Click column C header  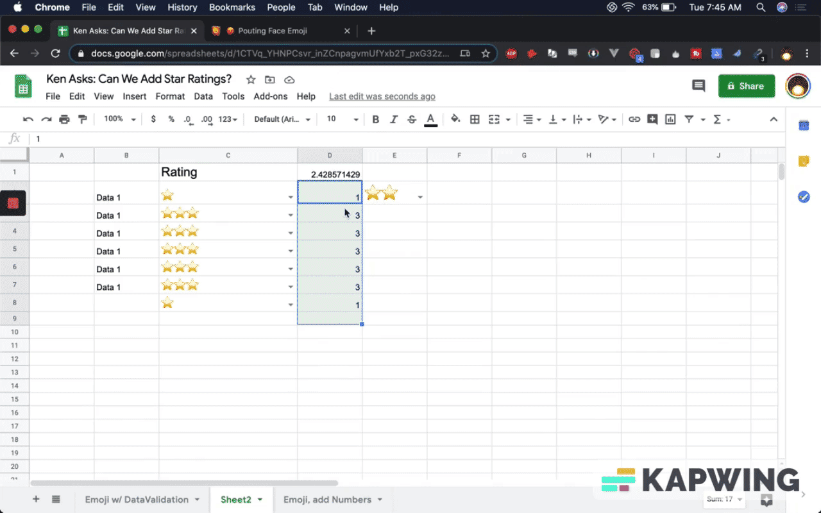[x=228, y=155]
